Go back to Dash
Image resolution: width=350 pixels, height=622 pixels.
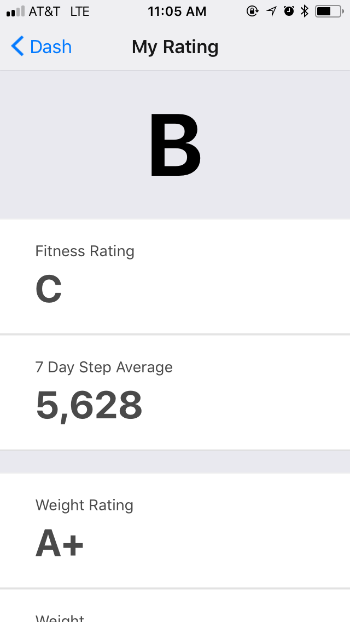(50, 47)
